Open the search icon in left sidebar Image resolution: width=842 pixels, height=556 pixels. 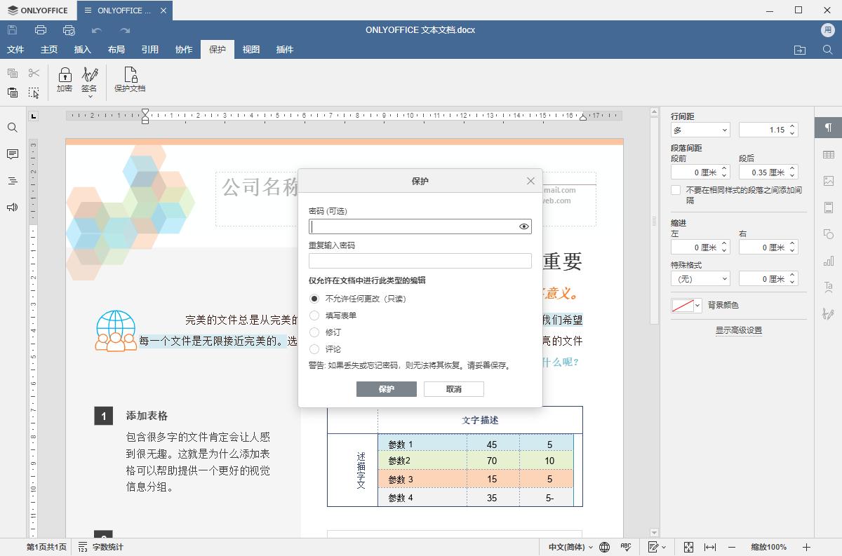tap(12, 128)
